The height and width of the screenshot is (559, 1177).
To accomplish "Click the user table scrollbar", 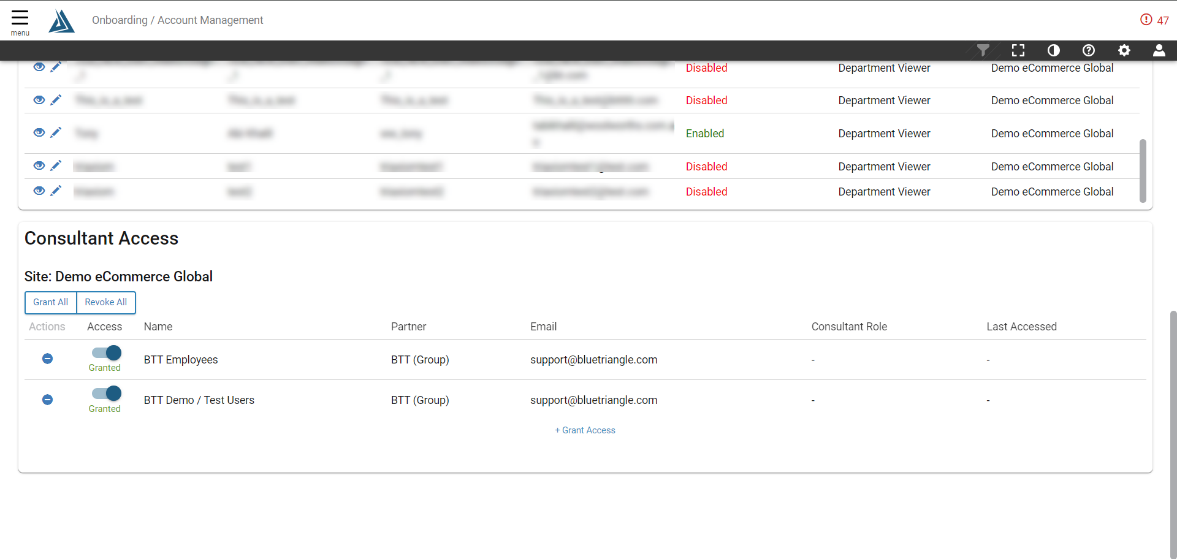I will tap(1143, 170).
